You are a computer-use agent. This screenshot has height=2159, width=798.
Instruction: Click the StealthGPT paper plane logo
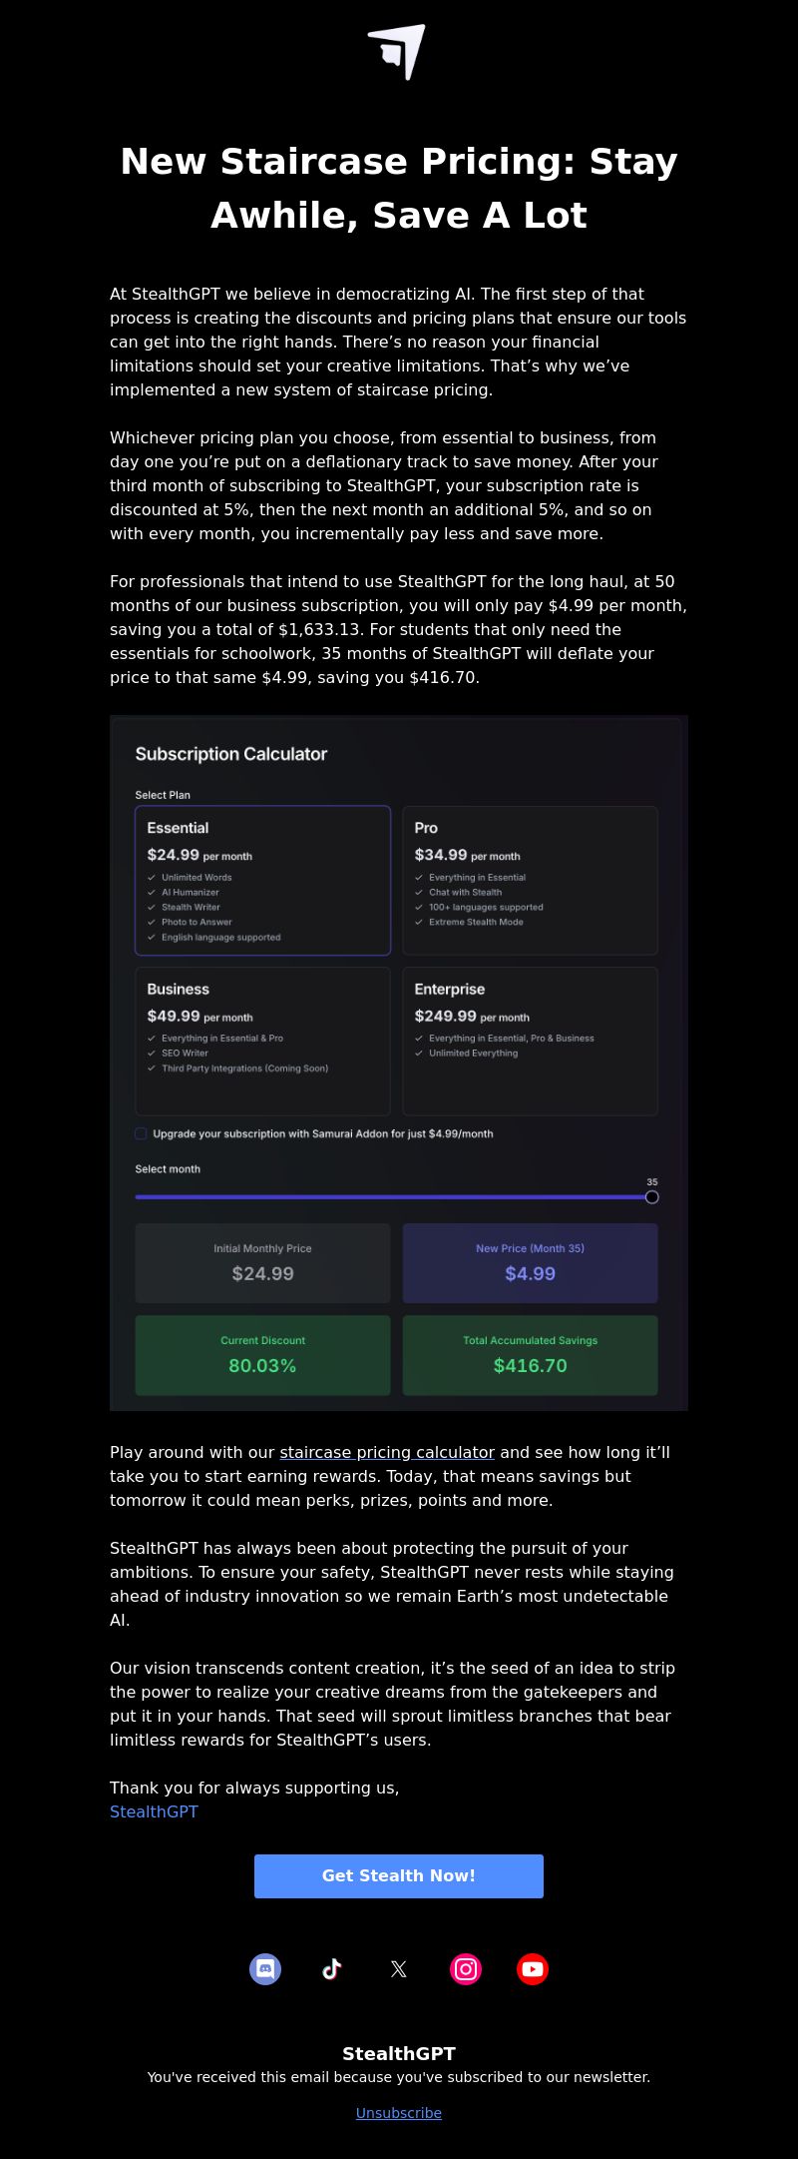[x=397, y=52]
